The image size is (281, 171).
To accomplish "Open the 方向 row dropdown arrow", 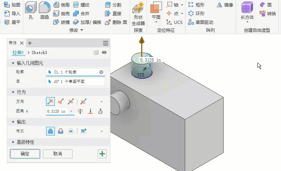I will 102,102.
